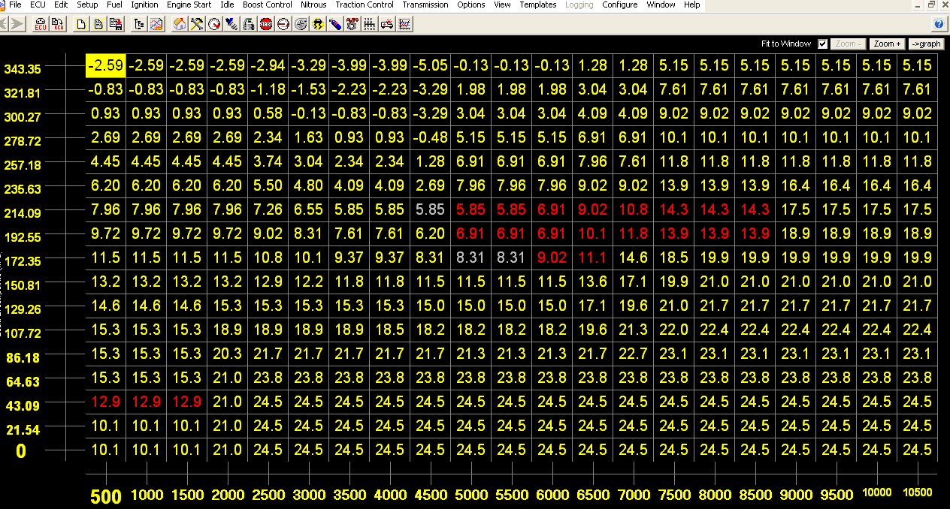Image resolution: width=950 pixels, height=509 pixels.
Task: Click the 10500 RPM column header
Action: point(917,493)
